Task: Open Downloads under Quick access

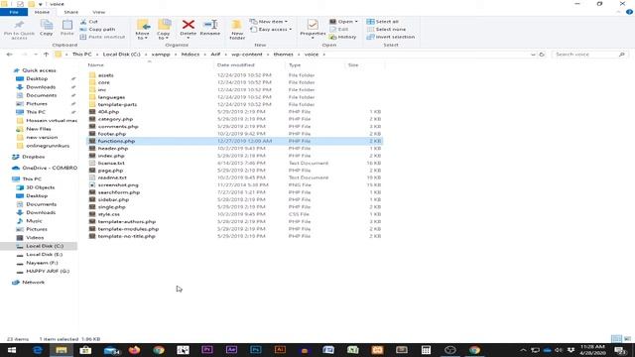Action: click(41, 87)
